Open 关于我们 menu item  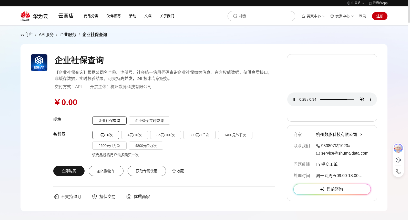click(167, 16)
